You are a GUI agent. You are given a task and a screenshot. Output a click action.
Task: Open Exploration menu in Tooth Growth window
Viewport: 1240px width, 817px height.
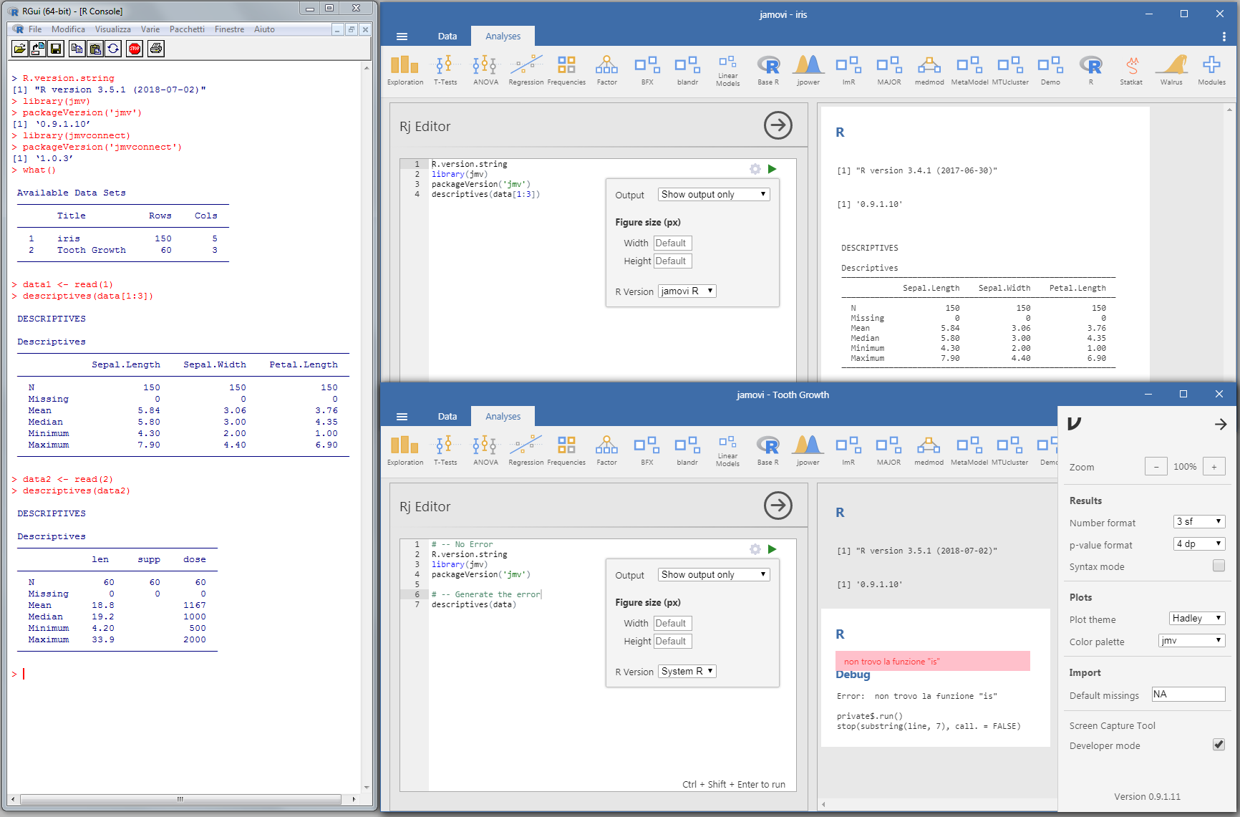405,450
